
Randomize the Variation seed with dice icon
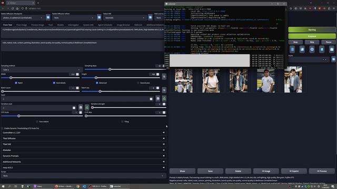tap(81, 107)
